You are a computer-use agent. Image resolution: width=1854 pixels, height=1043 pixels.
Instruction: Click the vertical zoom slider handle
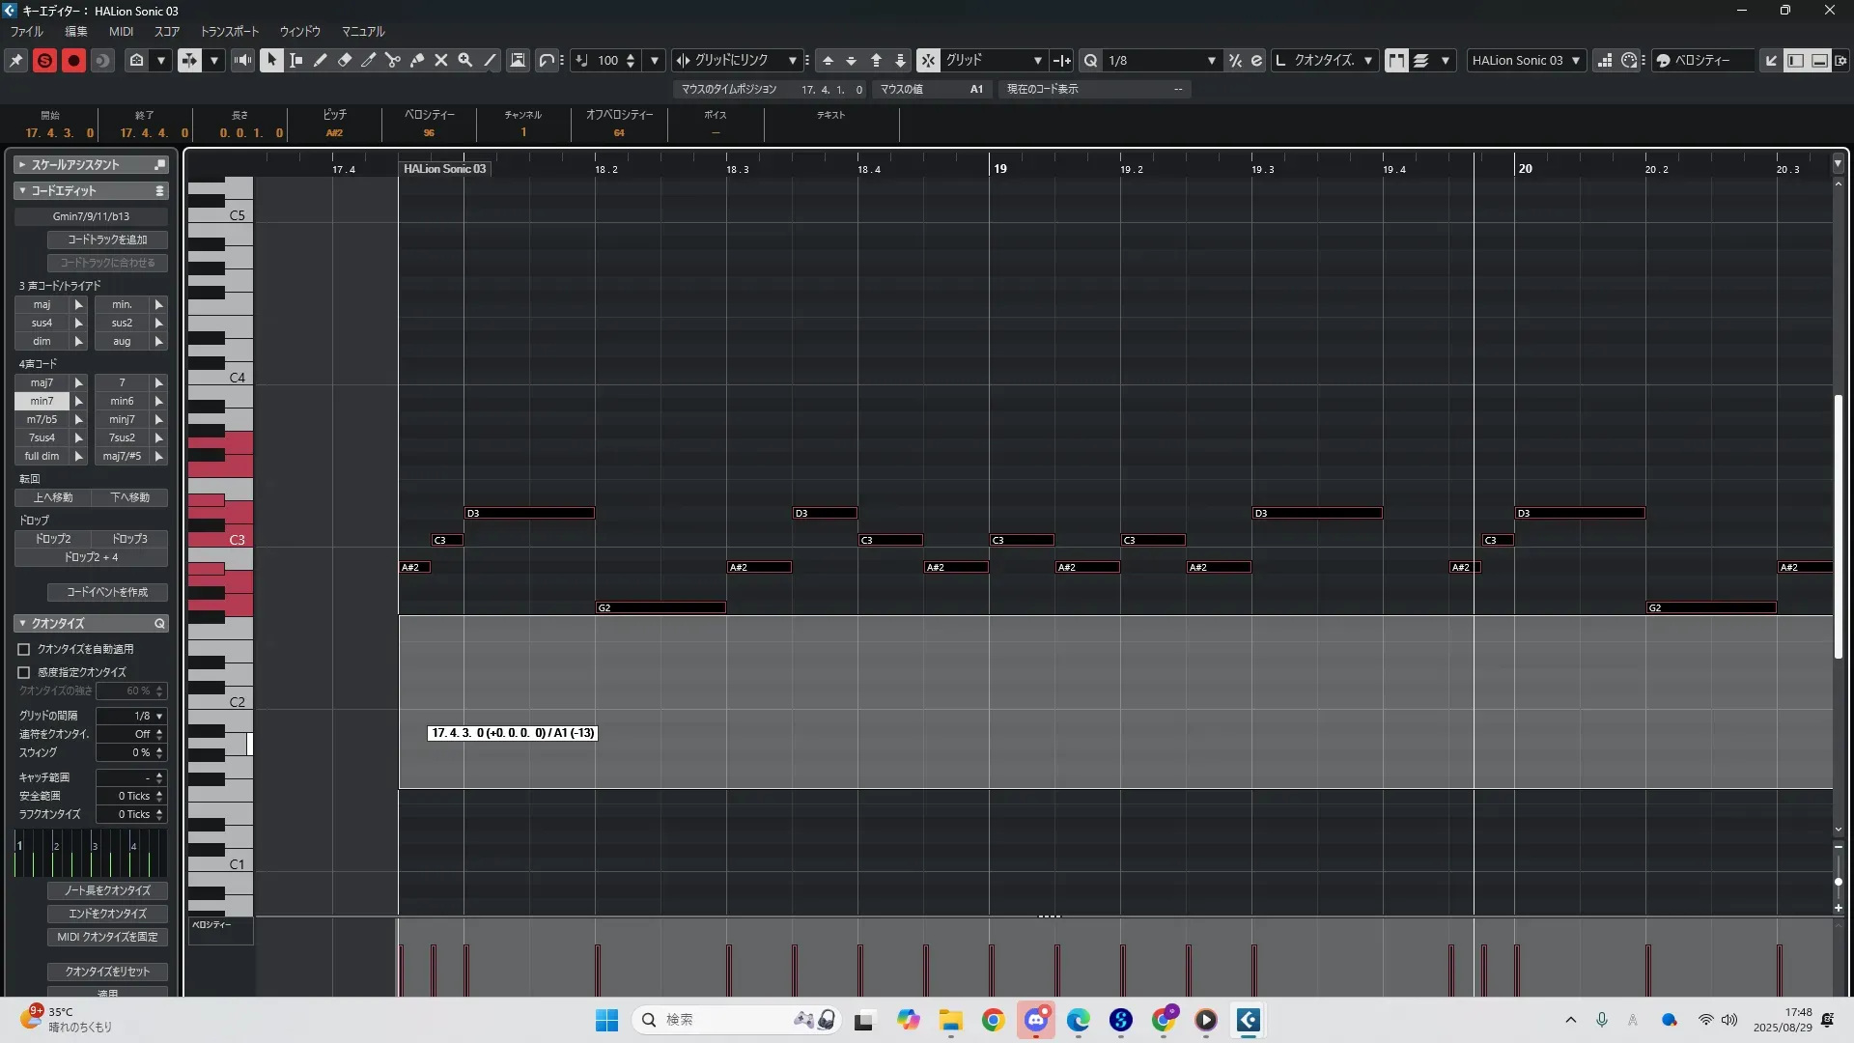tap(1838, 882)
